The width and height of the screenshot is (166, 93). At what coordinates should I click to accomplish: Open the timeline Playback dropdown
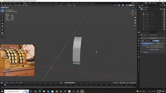click(x=7, y=83)
